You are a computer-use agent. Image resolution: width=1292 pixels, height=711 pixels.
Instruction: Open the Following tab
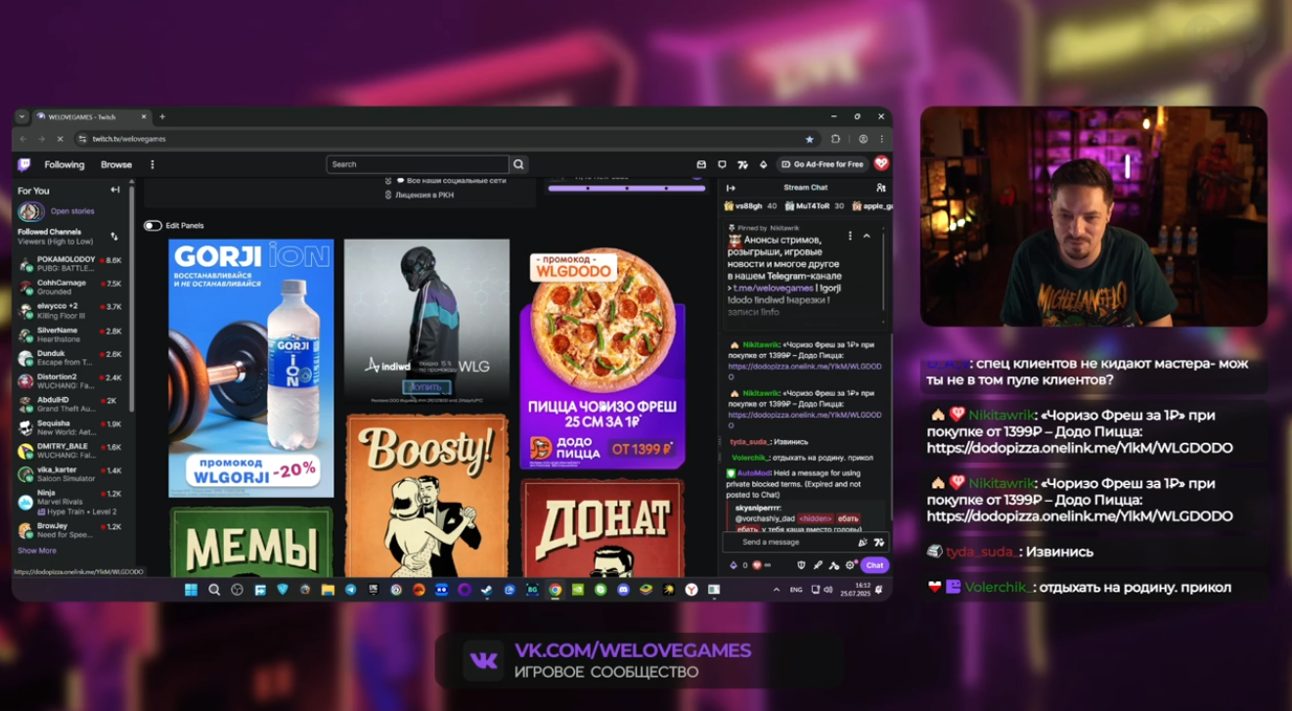coord(65,164)
